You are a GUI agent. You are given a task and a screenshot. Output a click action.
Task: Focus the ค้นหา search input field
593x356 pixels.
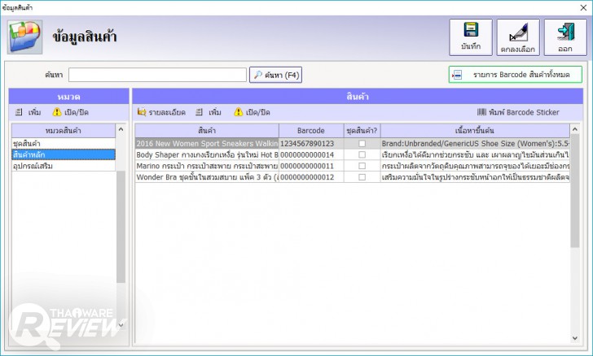click(x=157, y=75)
